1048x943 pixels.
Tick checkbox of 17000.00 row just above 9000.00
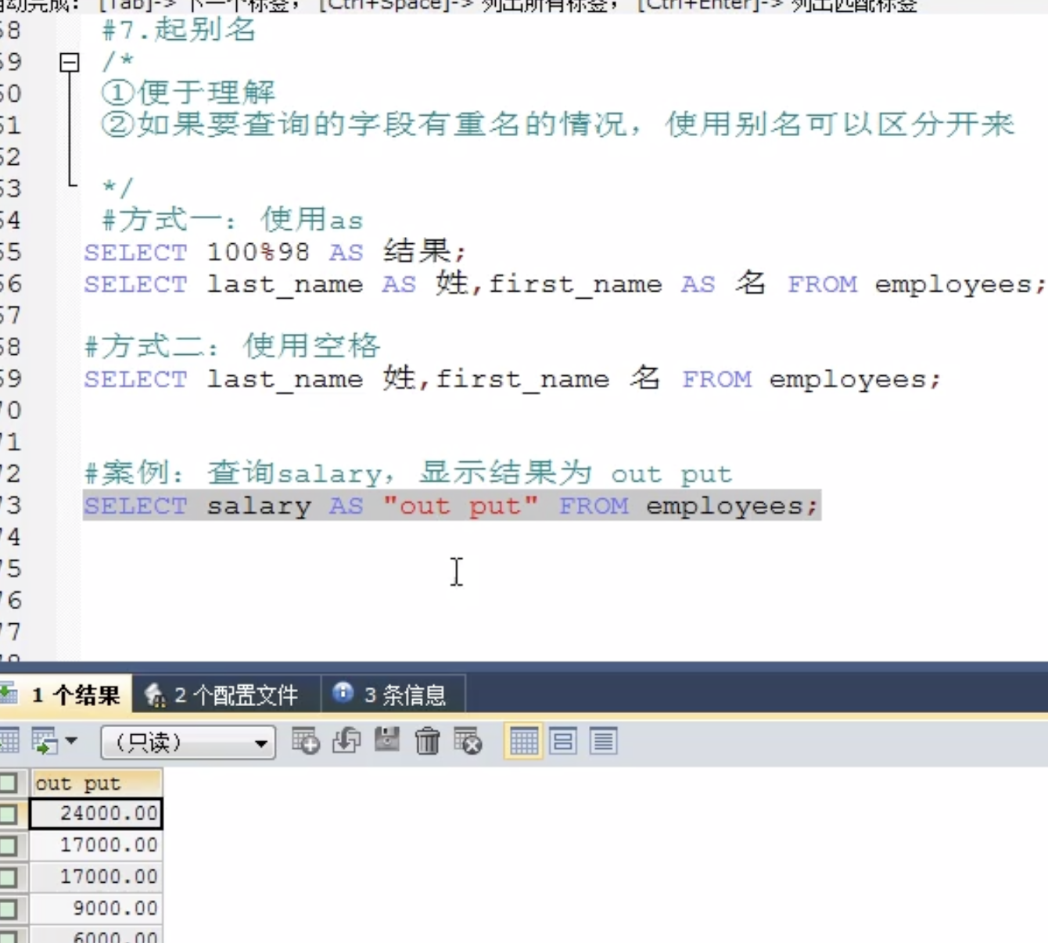coord(9,877)
